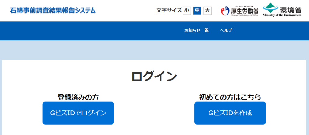Click the empty left area of the blue navigation bar
The image size is (309, 135).
click(75, 31)
